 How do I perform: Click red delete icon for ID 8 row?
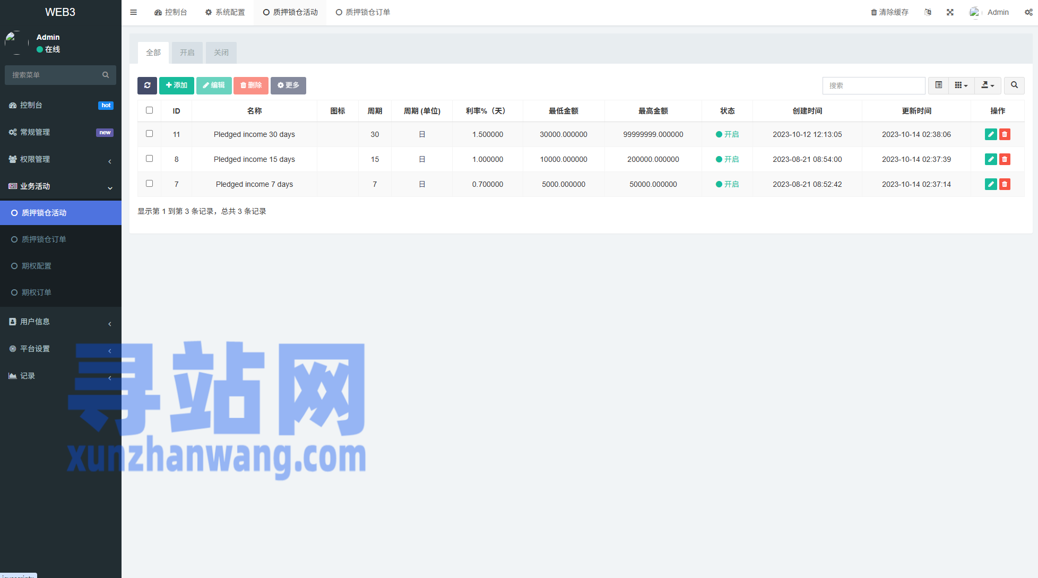pyautogui.click(x=1005, y=159)
